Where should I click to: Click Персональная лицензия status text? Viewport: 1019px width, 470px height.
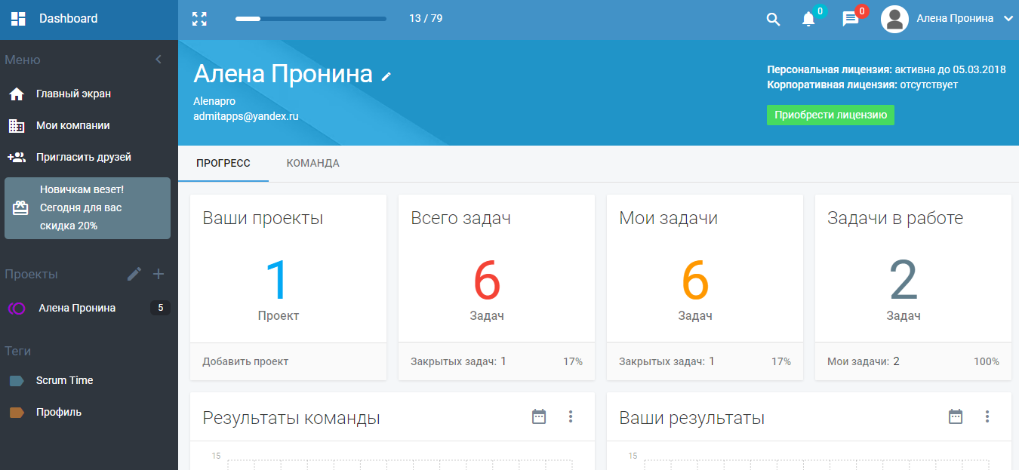pos(886,69)
